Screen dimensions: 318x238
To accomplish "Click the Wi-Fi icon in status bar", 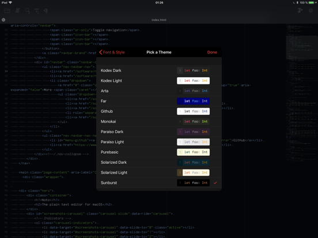I will 10,3.
